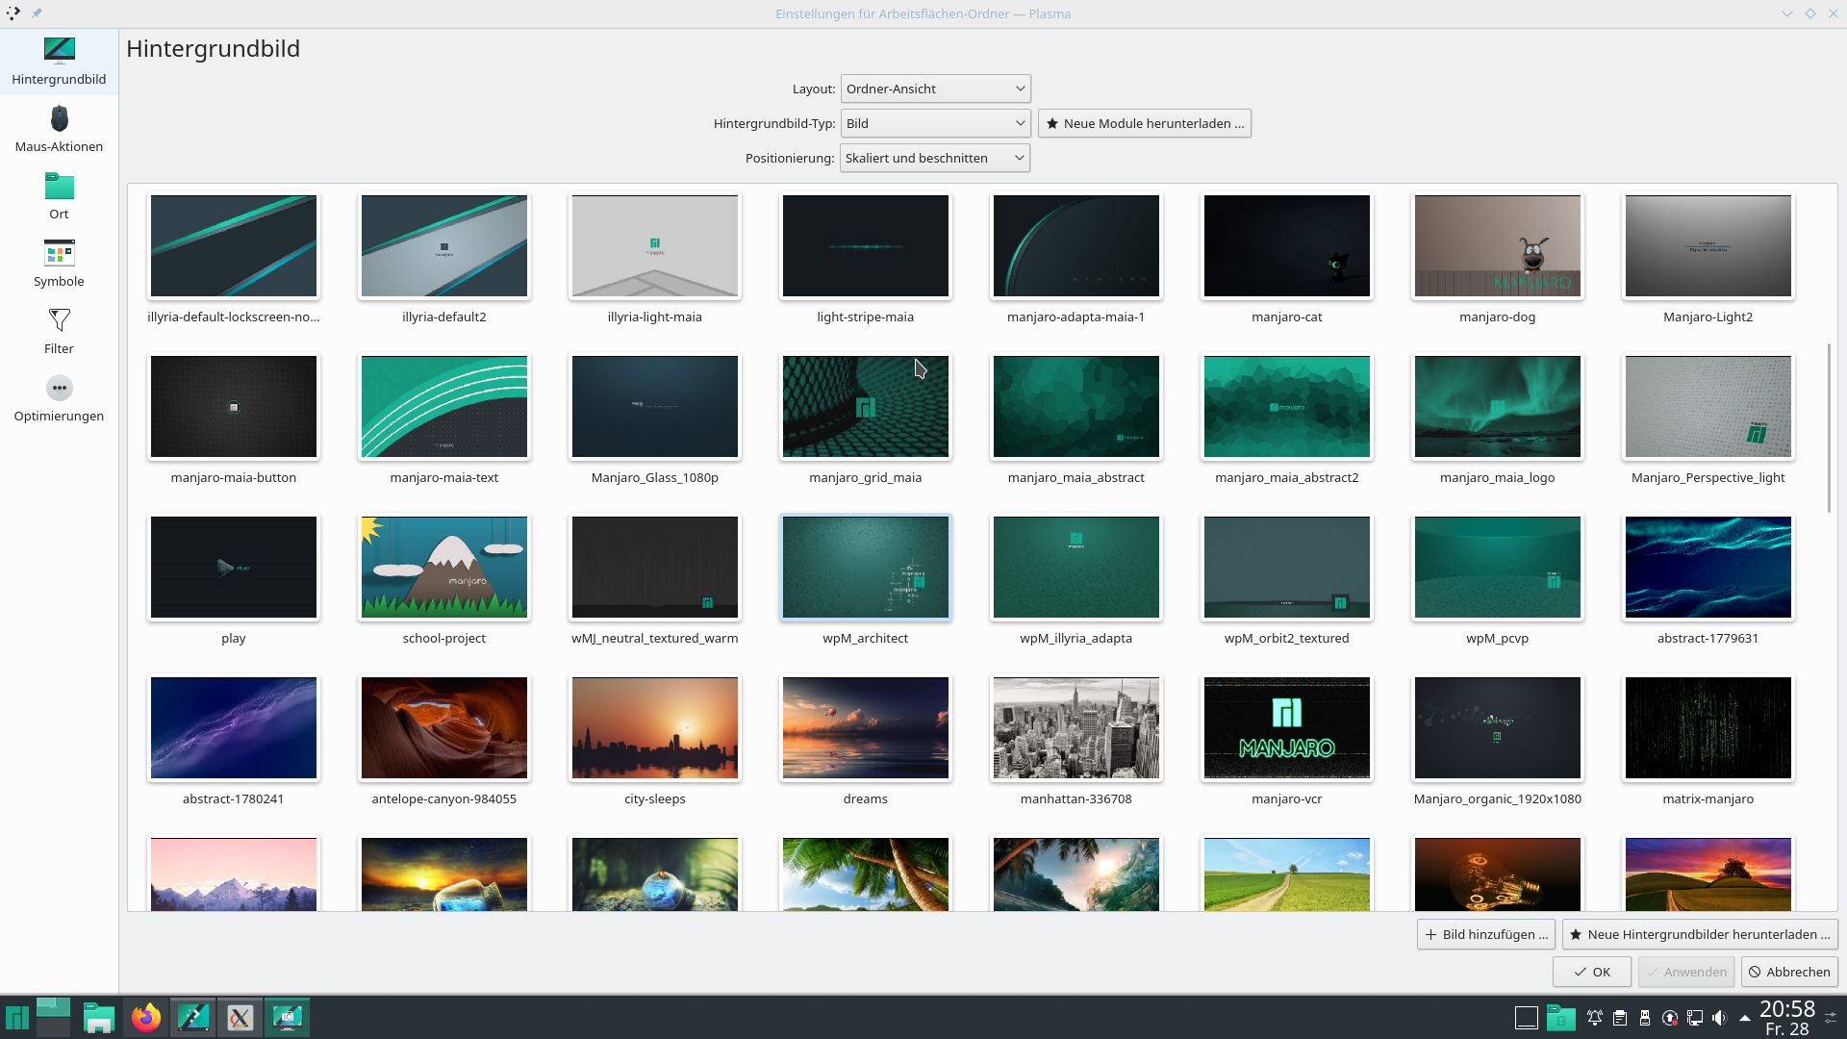The image size is (1847, 1039).
Task: Select the manjaro-cat wallpaper
Action: (1287, 246)
